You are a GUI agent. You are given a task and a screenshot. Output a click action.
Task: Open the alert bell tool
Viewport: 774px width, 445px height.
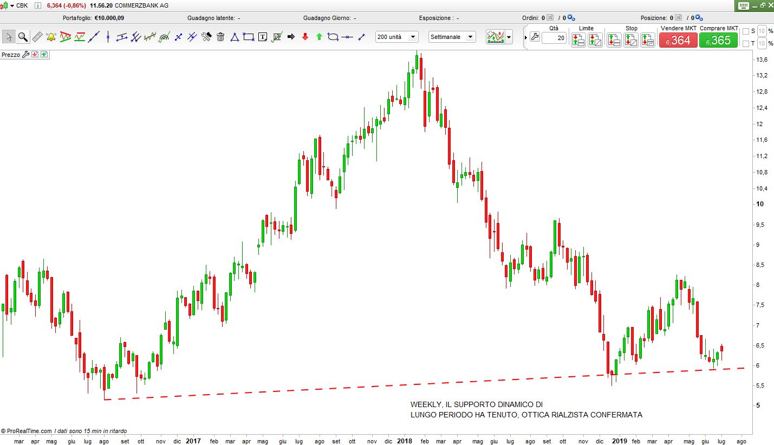pyautogui.click(x=51, y=37)
